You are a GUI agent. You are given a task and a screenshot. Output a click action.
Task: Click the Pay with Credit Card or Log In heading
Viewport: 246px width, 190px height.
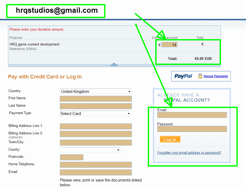[x=45, y=77]
